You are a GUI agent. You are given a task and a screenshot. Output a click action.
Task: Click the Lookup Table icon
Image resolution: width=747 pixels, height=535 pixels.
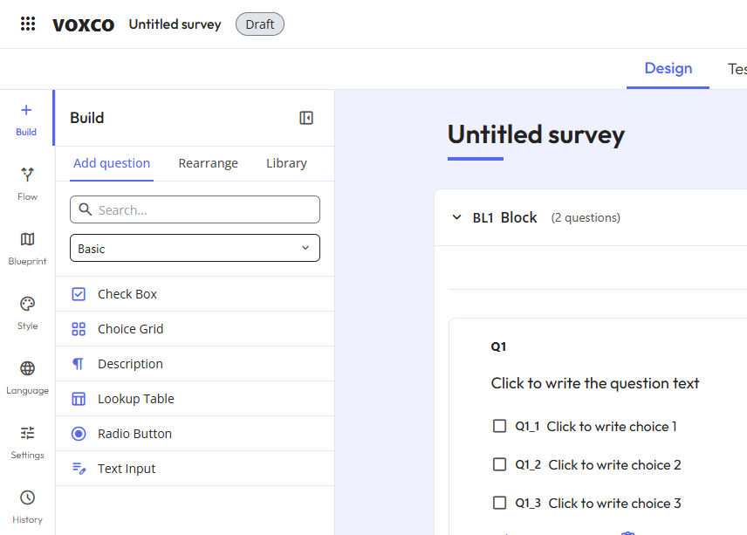tap(79, 399)
